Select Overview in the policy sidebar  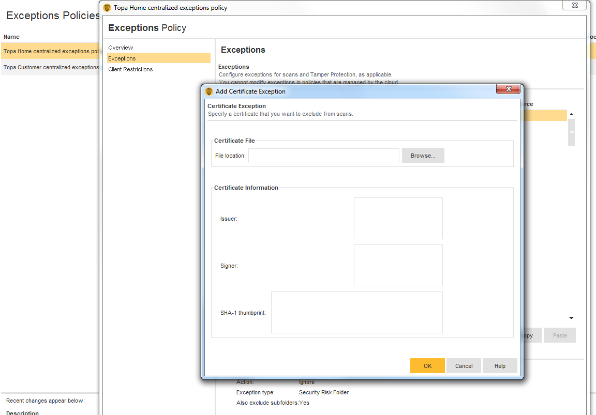coord(120,47)
